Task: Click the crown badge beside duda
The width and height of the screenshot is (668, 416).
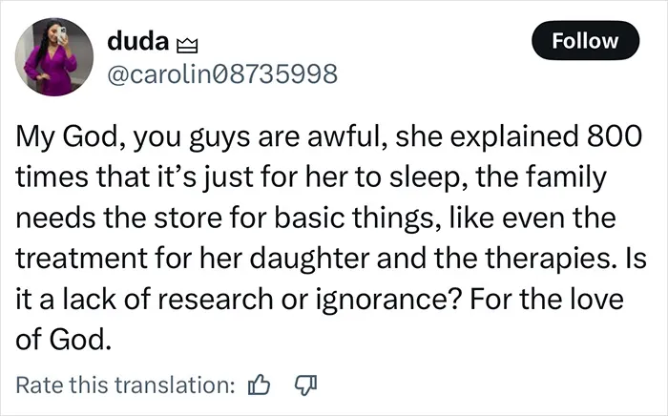Action: (187, 45)
